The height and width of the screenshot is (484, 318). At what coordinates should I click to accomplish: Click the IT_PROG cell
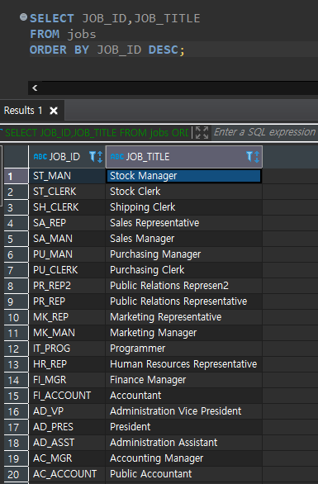coord(67,349)
